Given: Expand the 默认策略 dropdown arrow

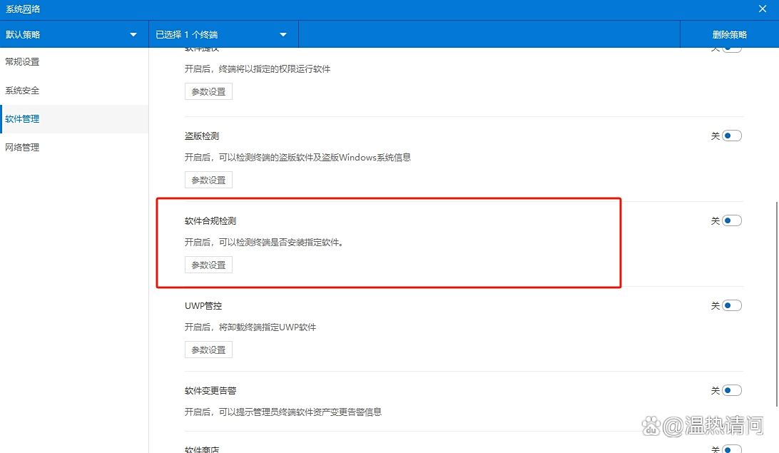Looking at the screenshot, I should click(x=133, y=35).
